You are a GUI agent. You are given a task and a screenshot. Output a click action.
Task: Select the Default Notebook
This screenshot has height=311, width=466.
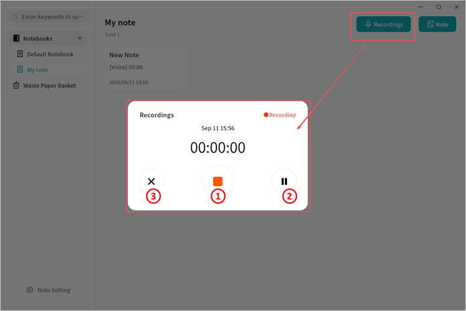50,54
